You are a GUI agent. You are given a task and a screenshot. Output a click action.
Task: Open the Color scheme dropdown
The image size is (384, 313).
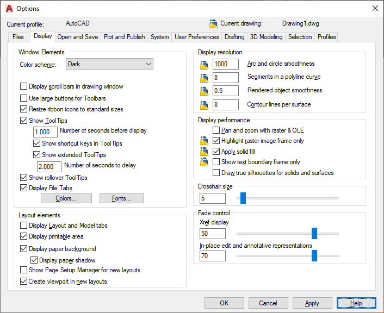click(109, 64)
